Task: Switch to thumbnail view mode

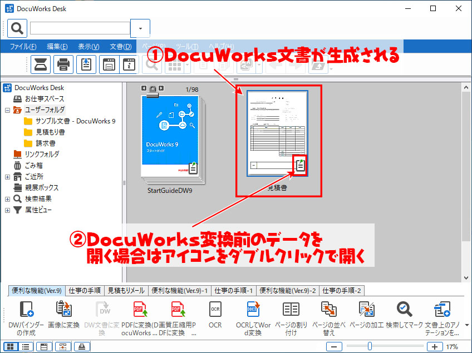Action: (x=11, y=347)
